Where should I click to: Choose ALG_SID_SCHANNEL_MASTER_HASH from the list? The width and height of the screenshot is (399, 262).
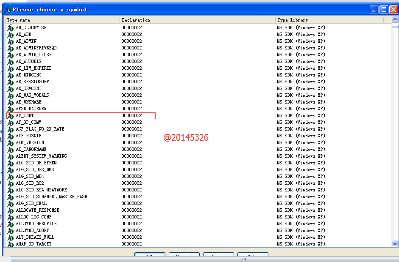click(52, 197)
